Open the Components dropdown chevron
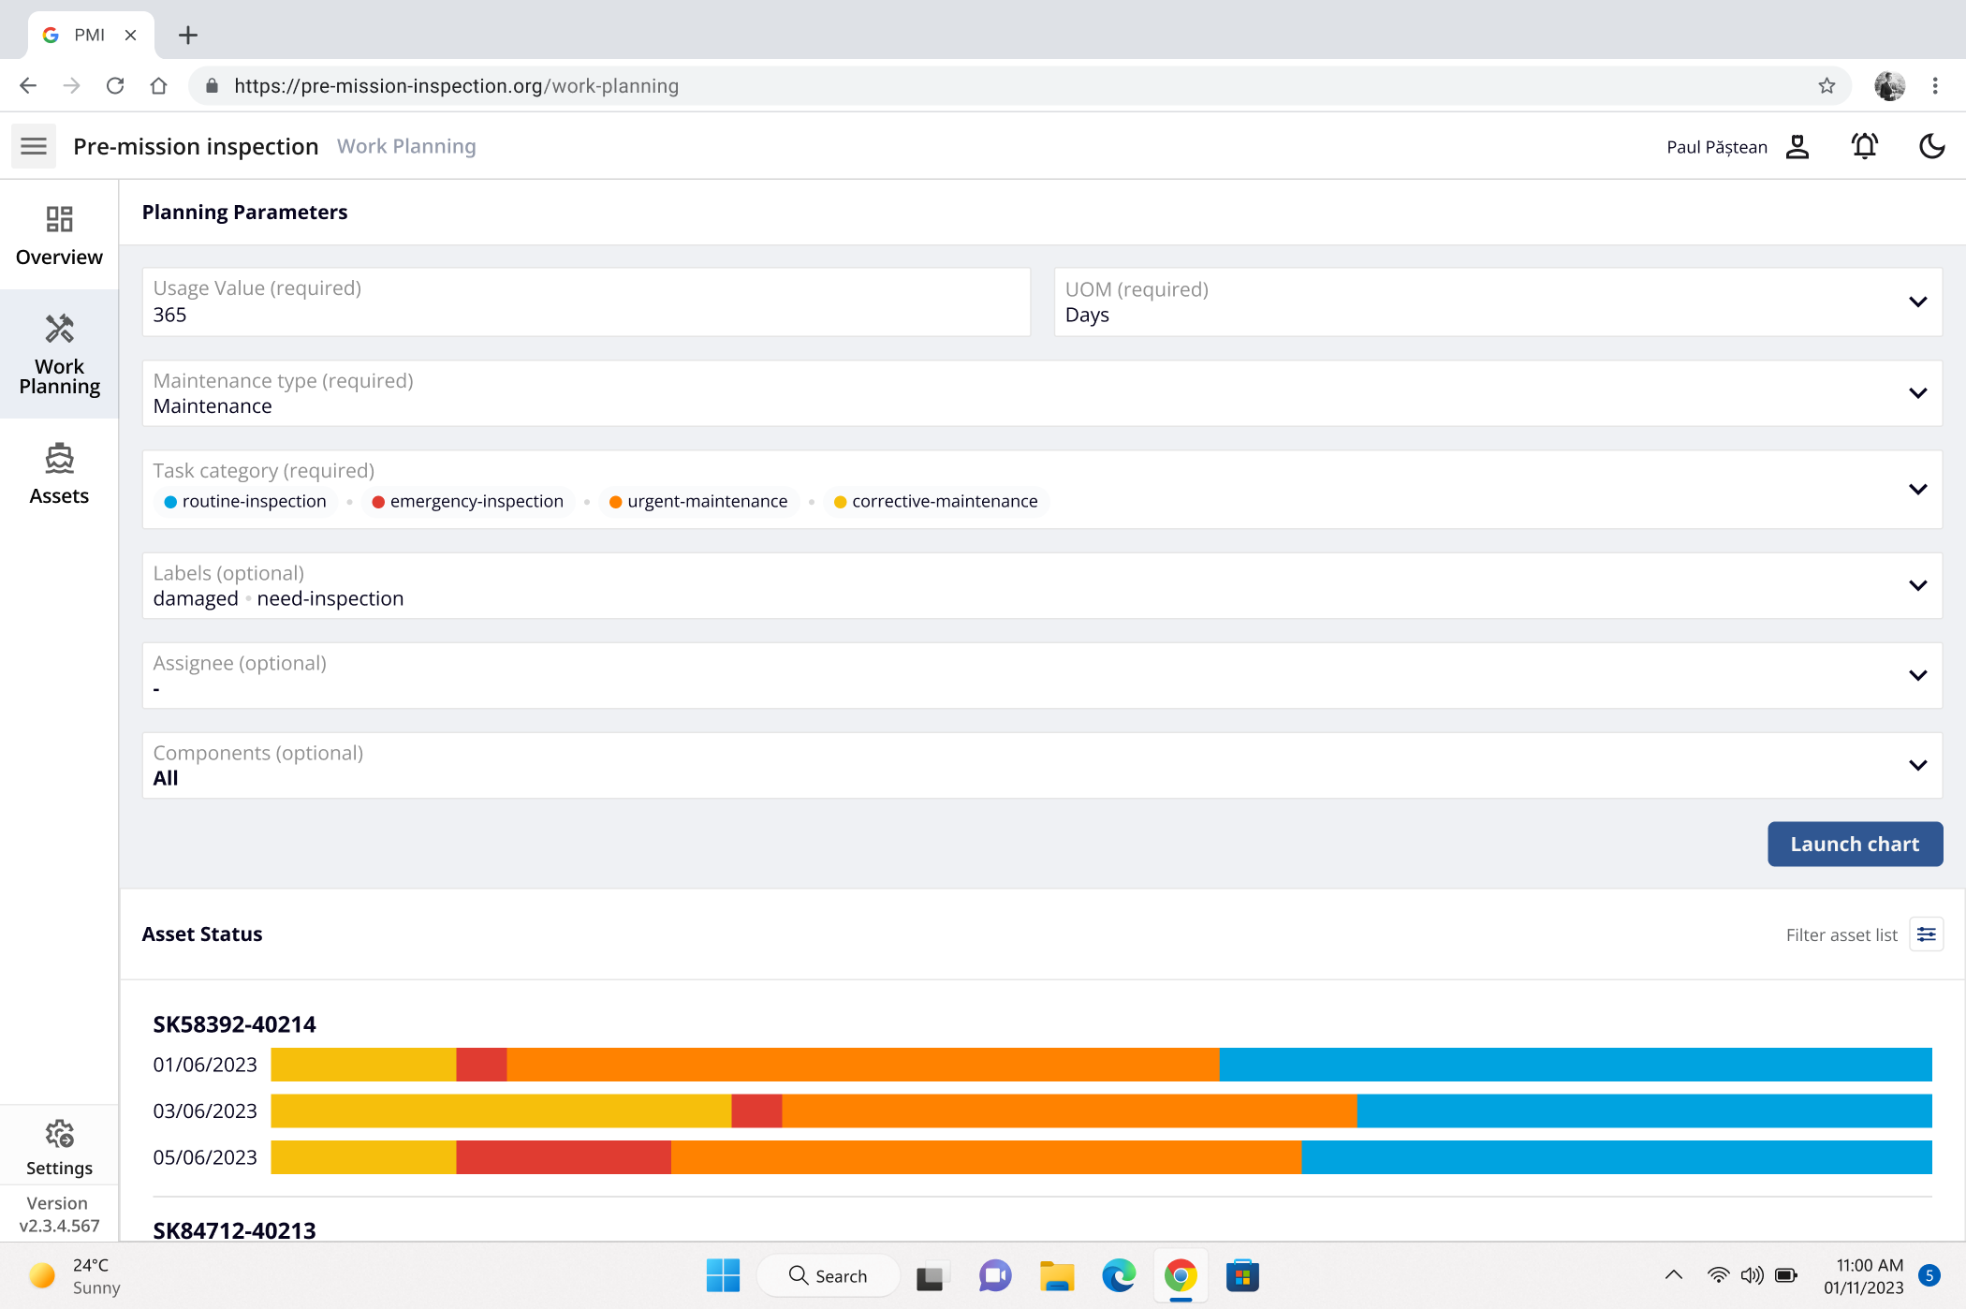This screenshot has width=1966, height=1309. [x=1917, y=765]
